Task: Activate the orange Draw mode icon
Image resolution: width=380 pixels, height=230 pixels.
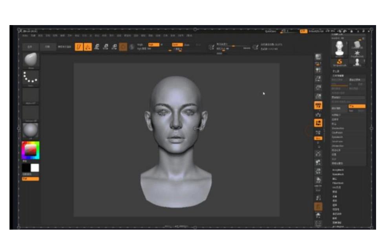Action: pyautogui.click(x=88, y=47)
